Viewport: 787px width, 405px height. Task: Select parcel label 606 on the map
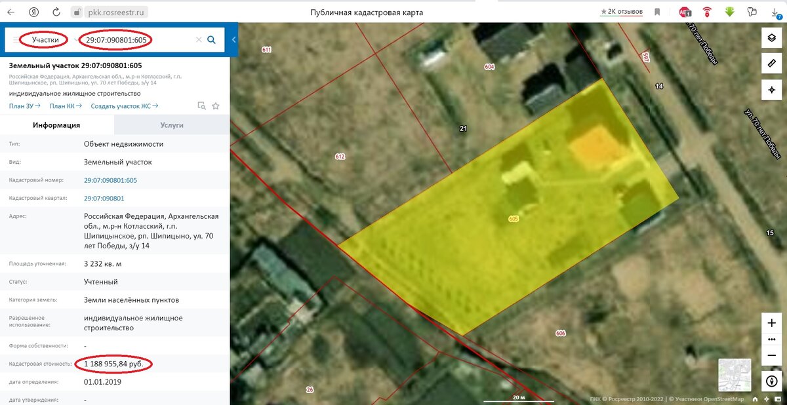click(x=560, y=334)
